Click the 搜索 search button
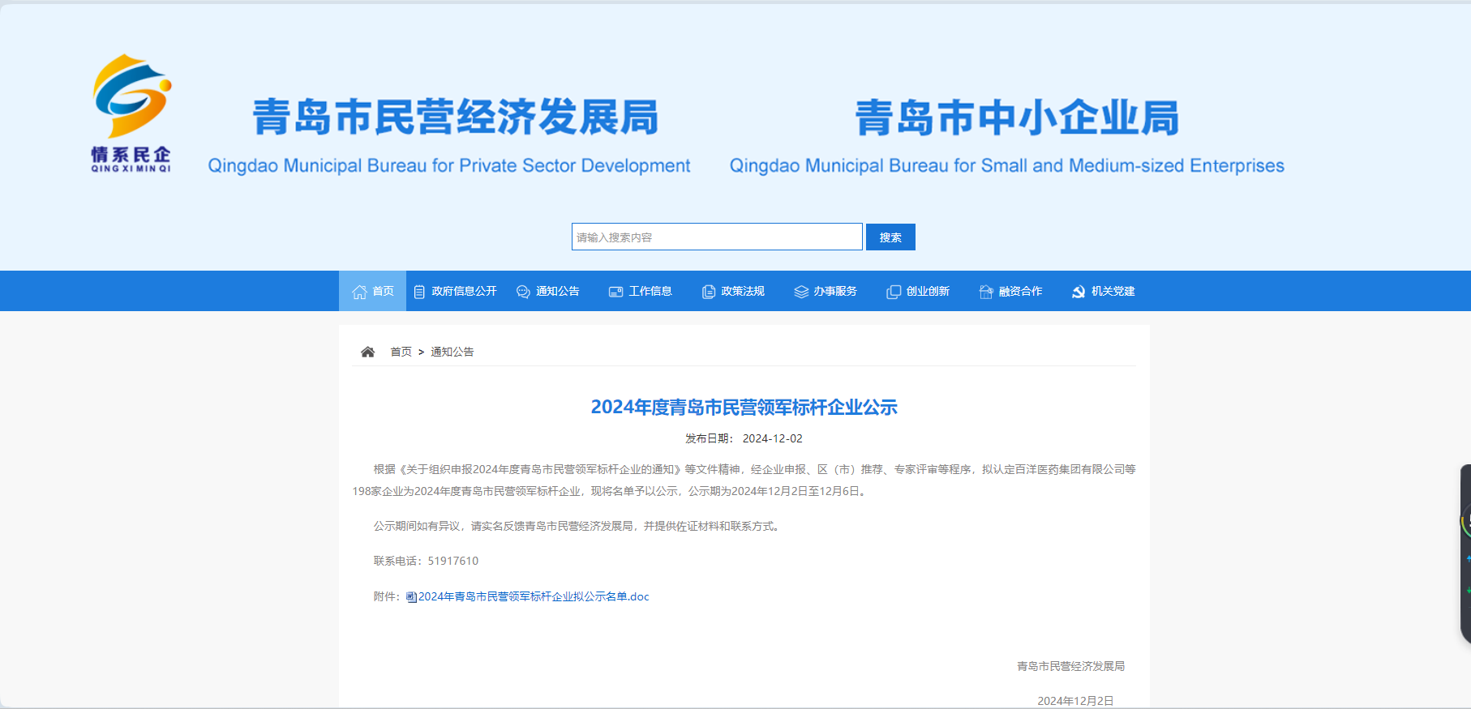Screen dimensions: 1471x709 click(x=890, y=237)
